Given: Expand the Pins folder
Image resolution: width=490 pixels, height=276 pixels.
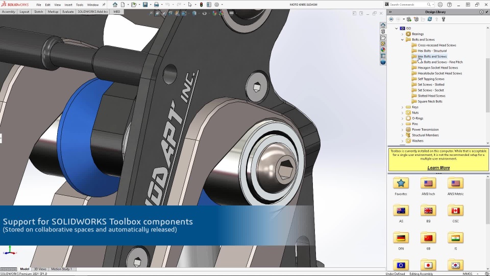Looking at the screenshot, I should [x=403, y=124].
